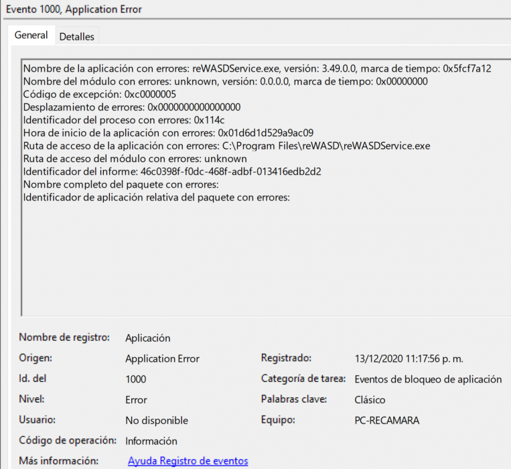Image resolution: width=511 pixels, height=469 pixels.
Task: Click the reWASDService.exe application name line
Action: click(257, 68)
